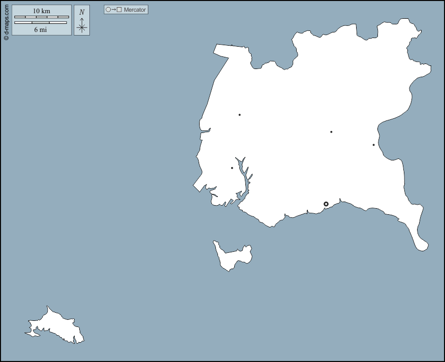Click the northwestern city dot on the mainland
The width and height of the screenshot is (445, 362).
pos(239,115)
